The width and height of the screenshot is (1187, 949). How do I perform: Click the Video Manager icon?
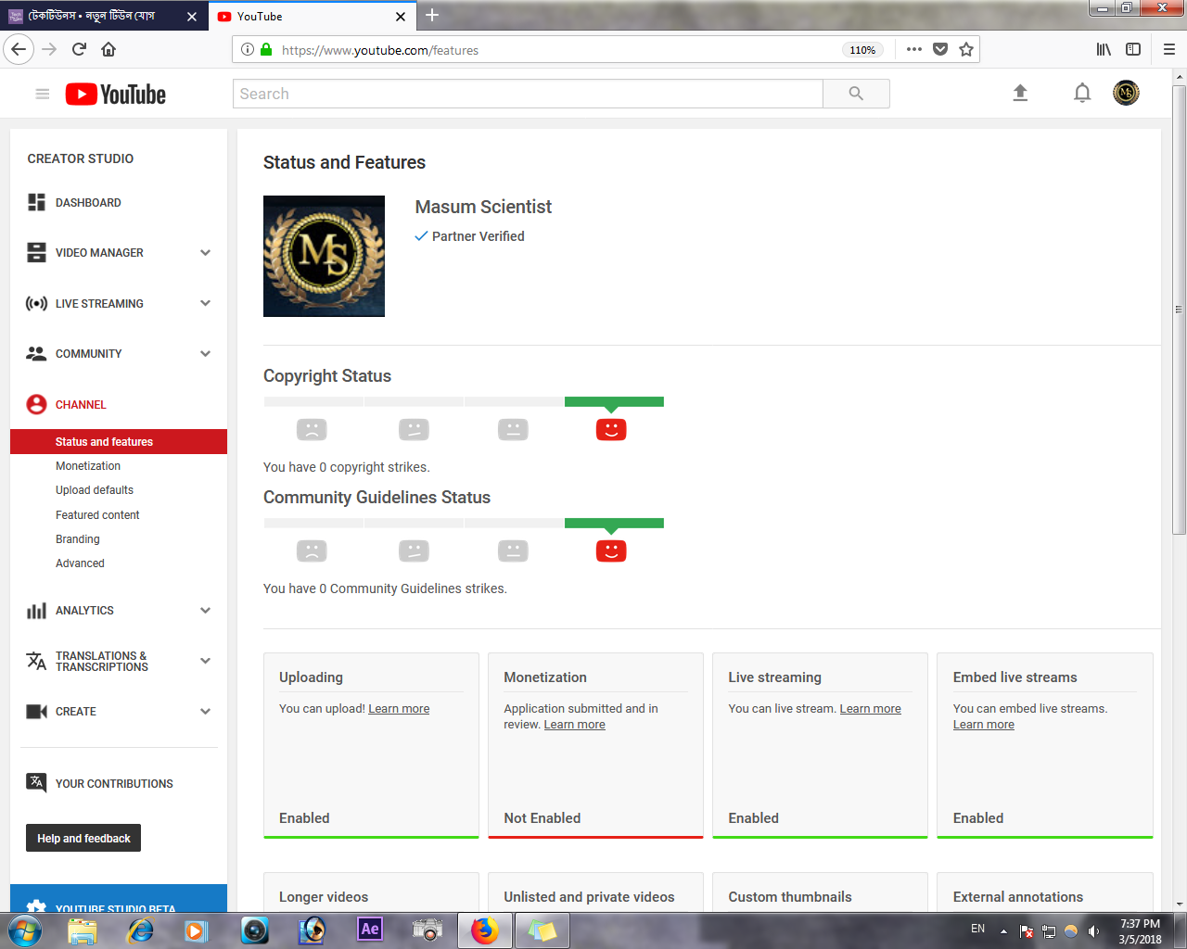(x=36, y=252)
